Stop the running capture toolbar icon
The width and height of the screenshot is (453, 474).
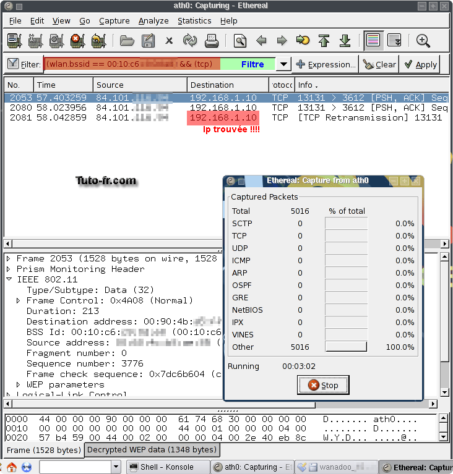[x=77, y=41]
